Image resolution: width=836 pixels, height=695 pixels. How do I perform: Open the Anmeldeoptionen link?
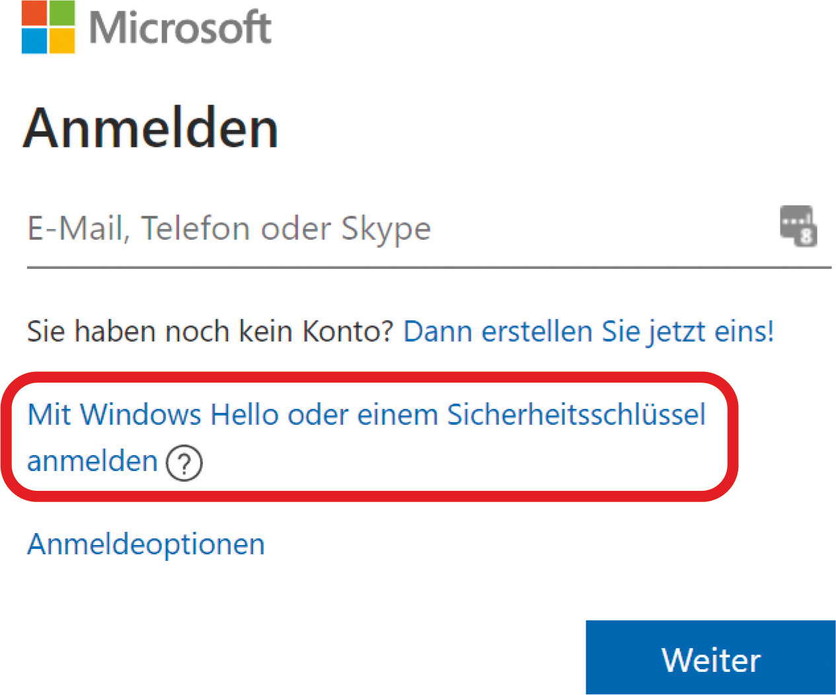click(146, 544)
